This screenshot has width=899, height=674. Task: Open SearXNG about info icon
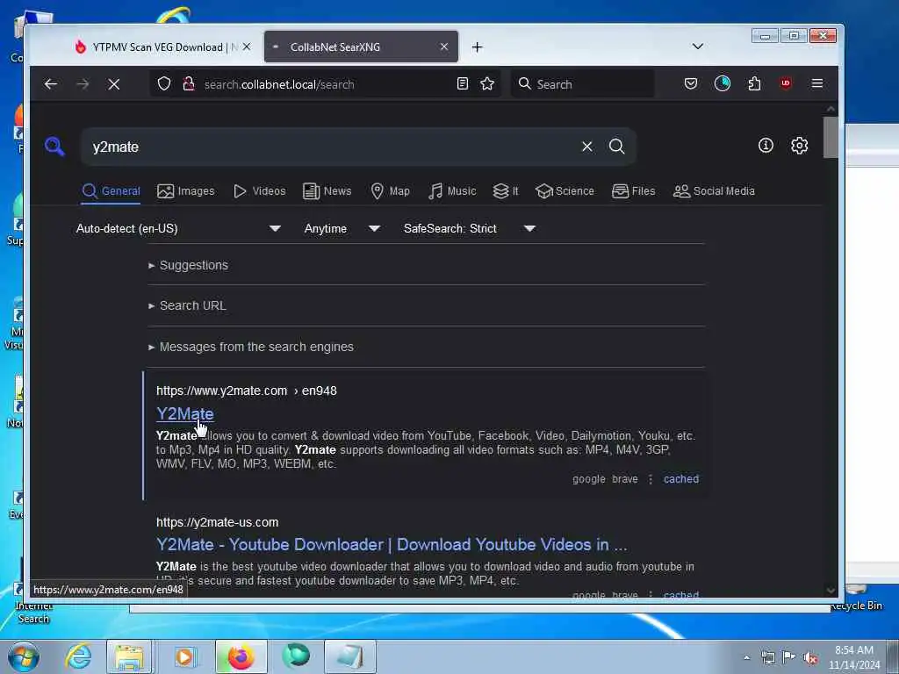tap(766, 146)
